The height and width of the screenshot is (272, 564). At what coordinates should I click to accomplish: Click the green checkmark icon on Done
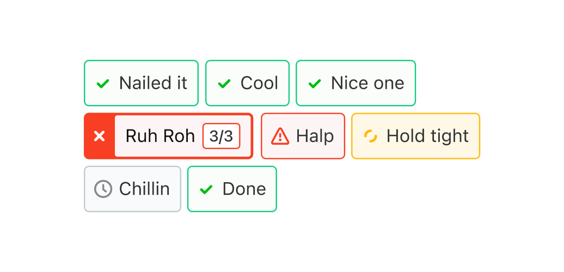click(206, 189)
